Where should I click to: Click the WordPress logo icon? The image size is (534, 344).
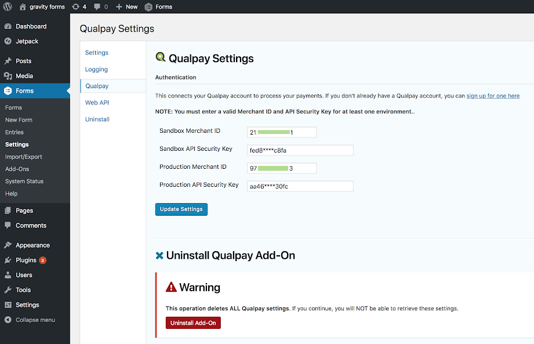(8, 6)
